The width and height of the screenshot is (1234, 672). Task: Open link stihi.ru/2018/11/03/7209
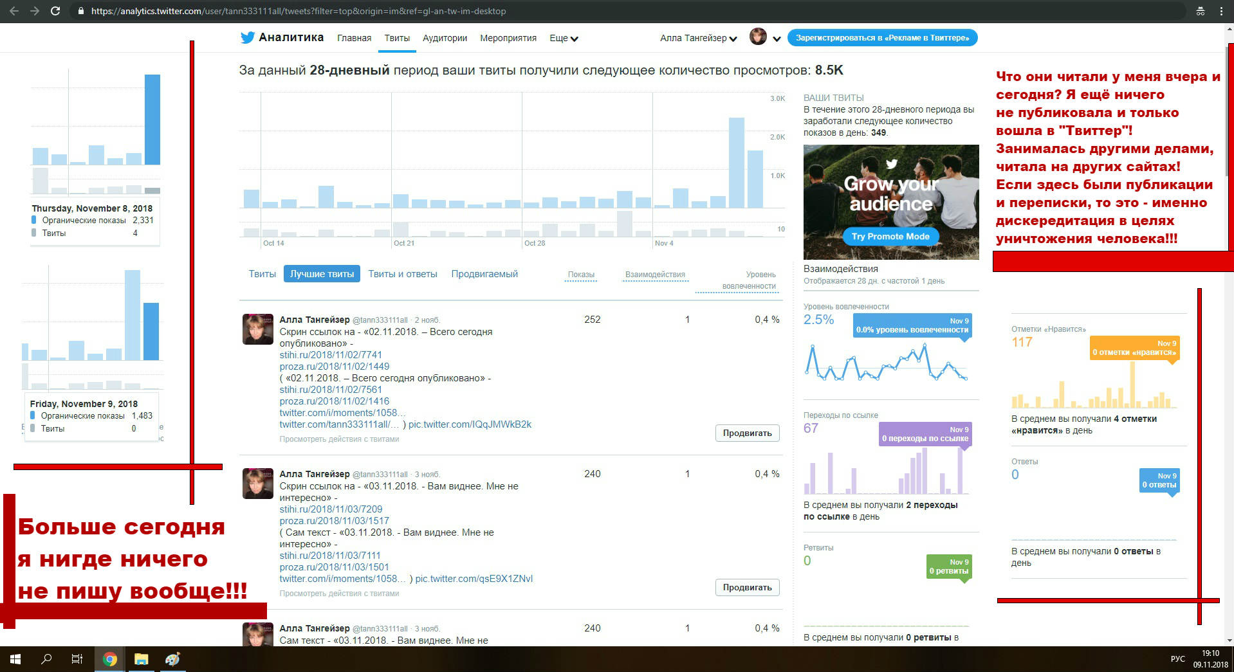331,509
